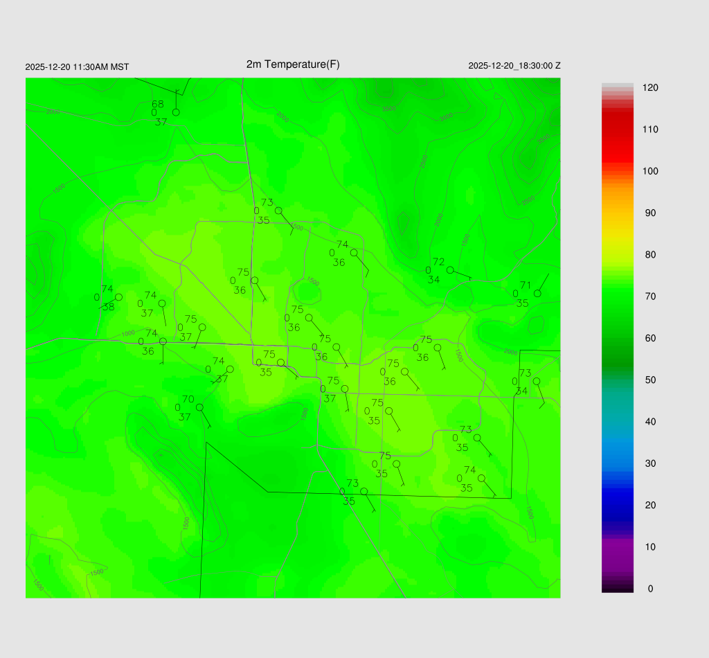Screen dimensions: 709x658
Task: Select the blue band at 30 on colorbar
Action: (x=618, y=463)
